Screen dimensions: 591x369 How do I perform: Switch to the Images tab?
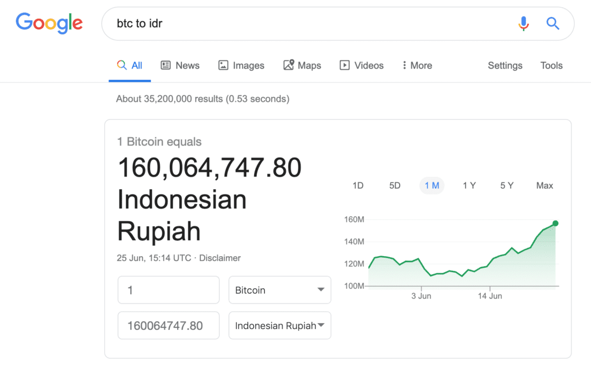(x=241, y=65)
